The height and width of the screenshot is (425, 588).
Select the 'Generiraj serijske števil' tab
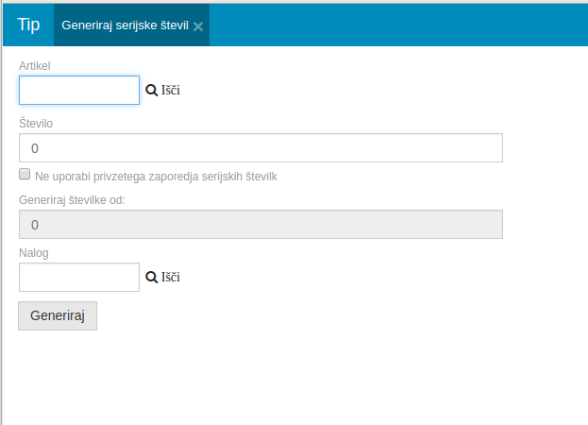pos(125,25)
